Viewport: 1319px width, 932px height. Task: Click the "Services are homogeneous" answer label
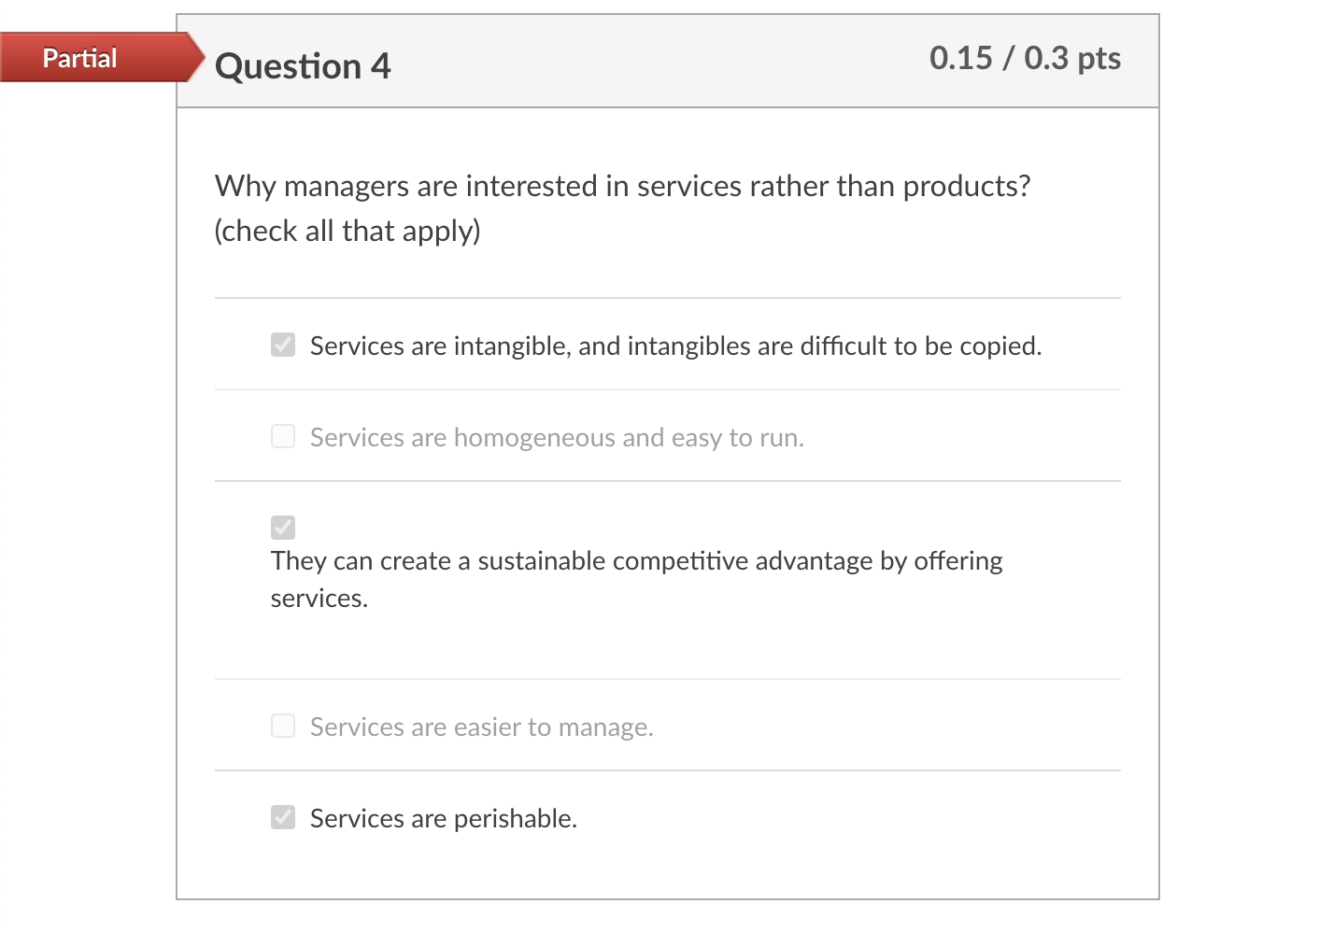pos(556,436)
